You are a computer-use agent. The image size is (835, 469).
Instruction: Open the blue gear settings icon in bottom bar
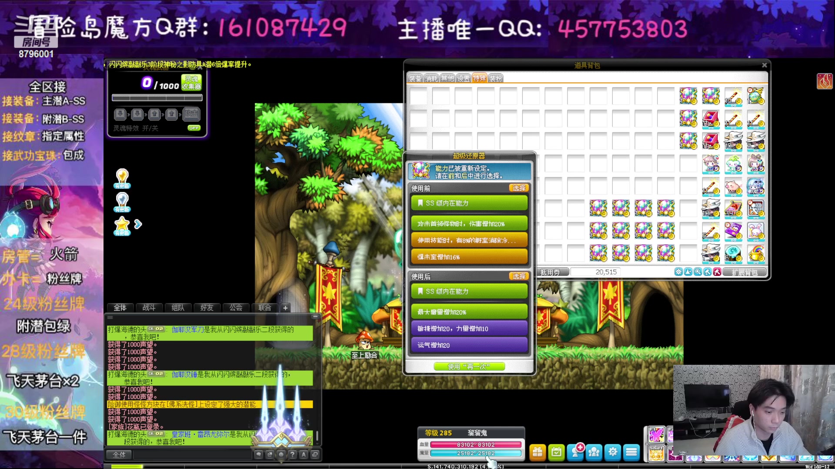[613, 452]
